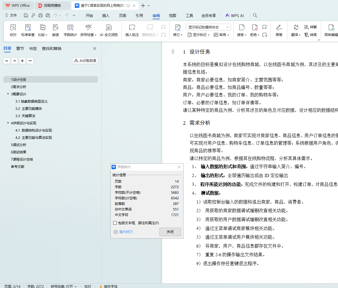Image resolution: width=338 pixels, height=288 pixels.
Task: Click the paragraph drag handle beside heading 1
Action: pyautogui.click(x=173, y=52)
